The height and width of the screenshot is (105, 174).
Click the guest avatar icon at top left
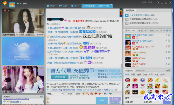12,4
